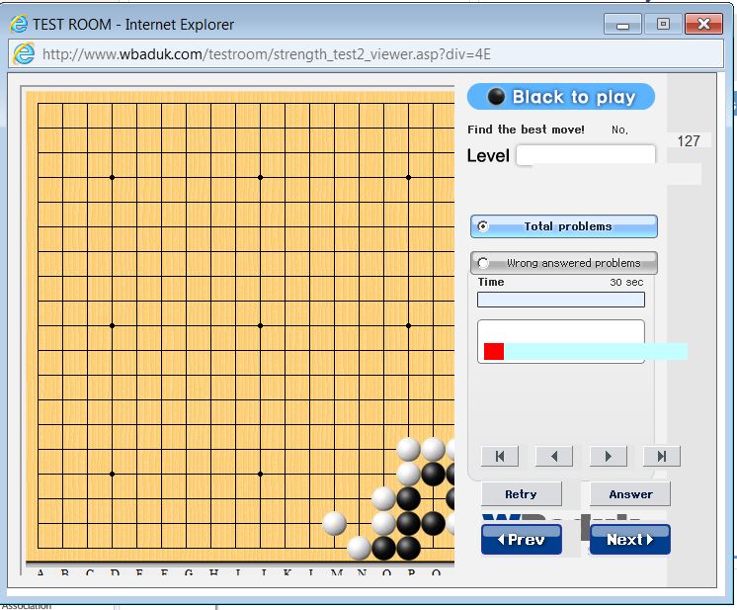Advance to next problem using Next

[x=629, y=539]
